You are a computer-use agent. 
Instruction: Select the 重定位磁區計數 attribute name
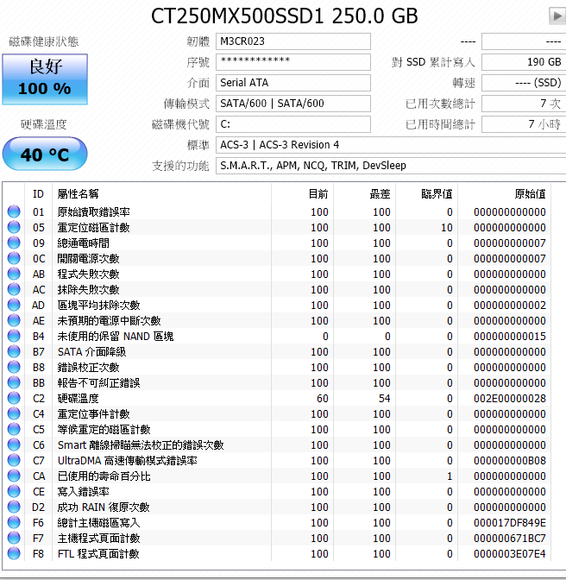[x=93, y=228]
